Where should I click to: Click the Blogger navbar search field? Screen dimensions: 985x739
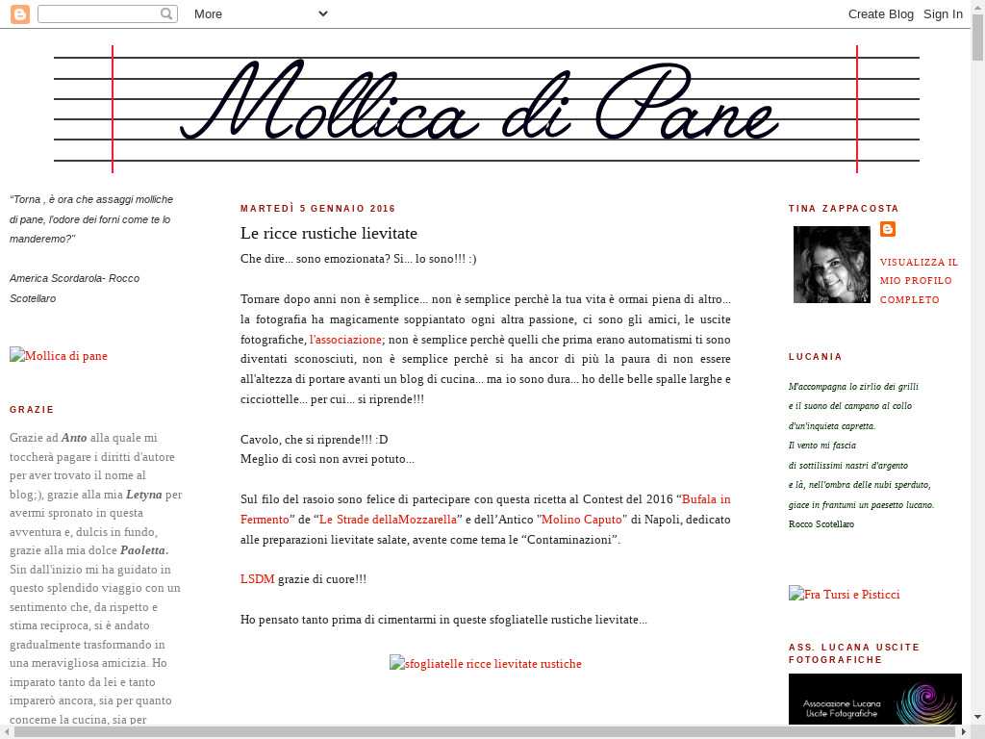point(108,13)
